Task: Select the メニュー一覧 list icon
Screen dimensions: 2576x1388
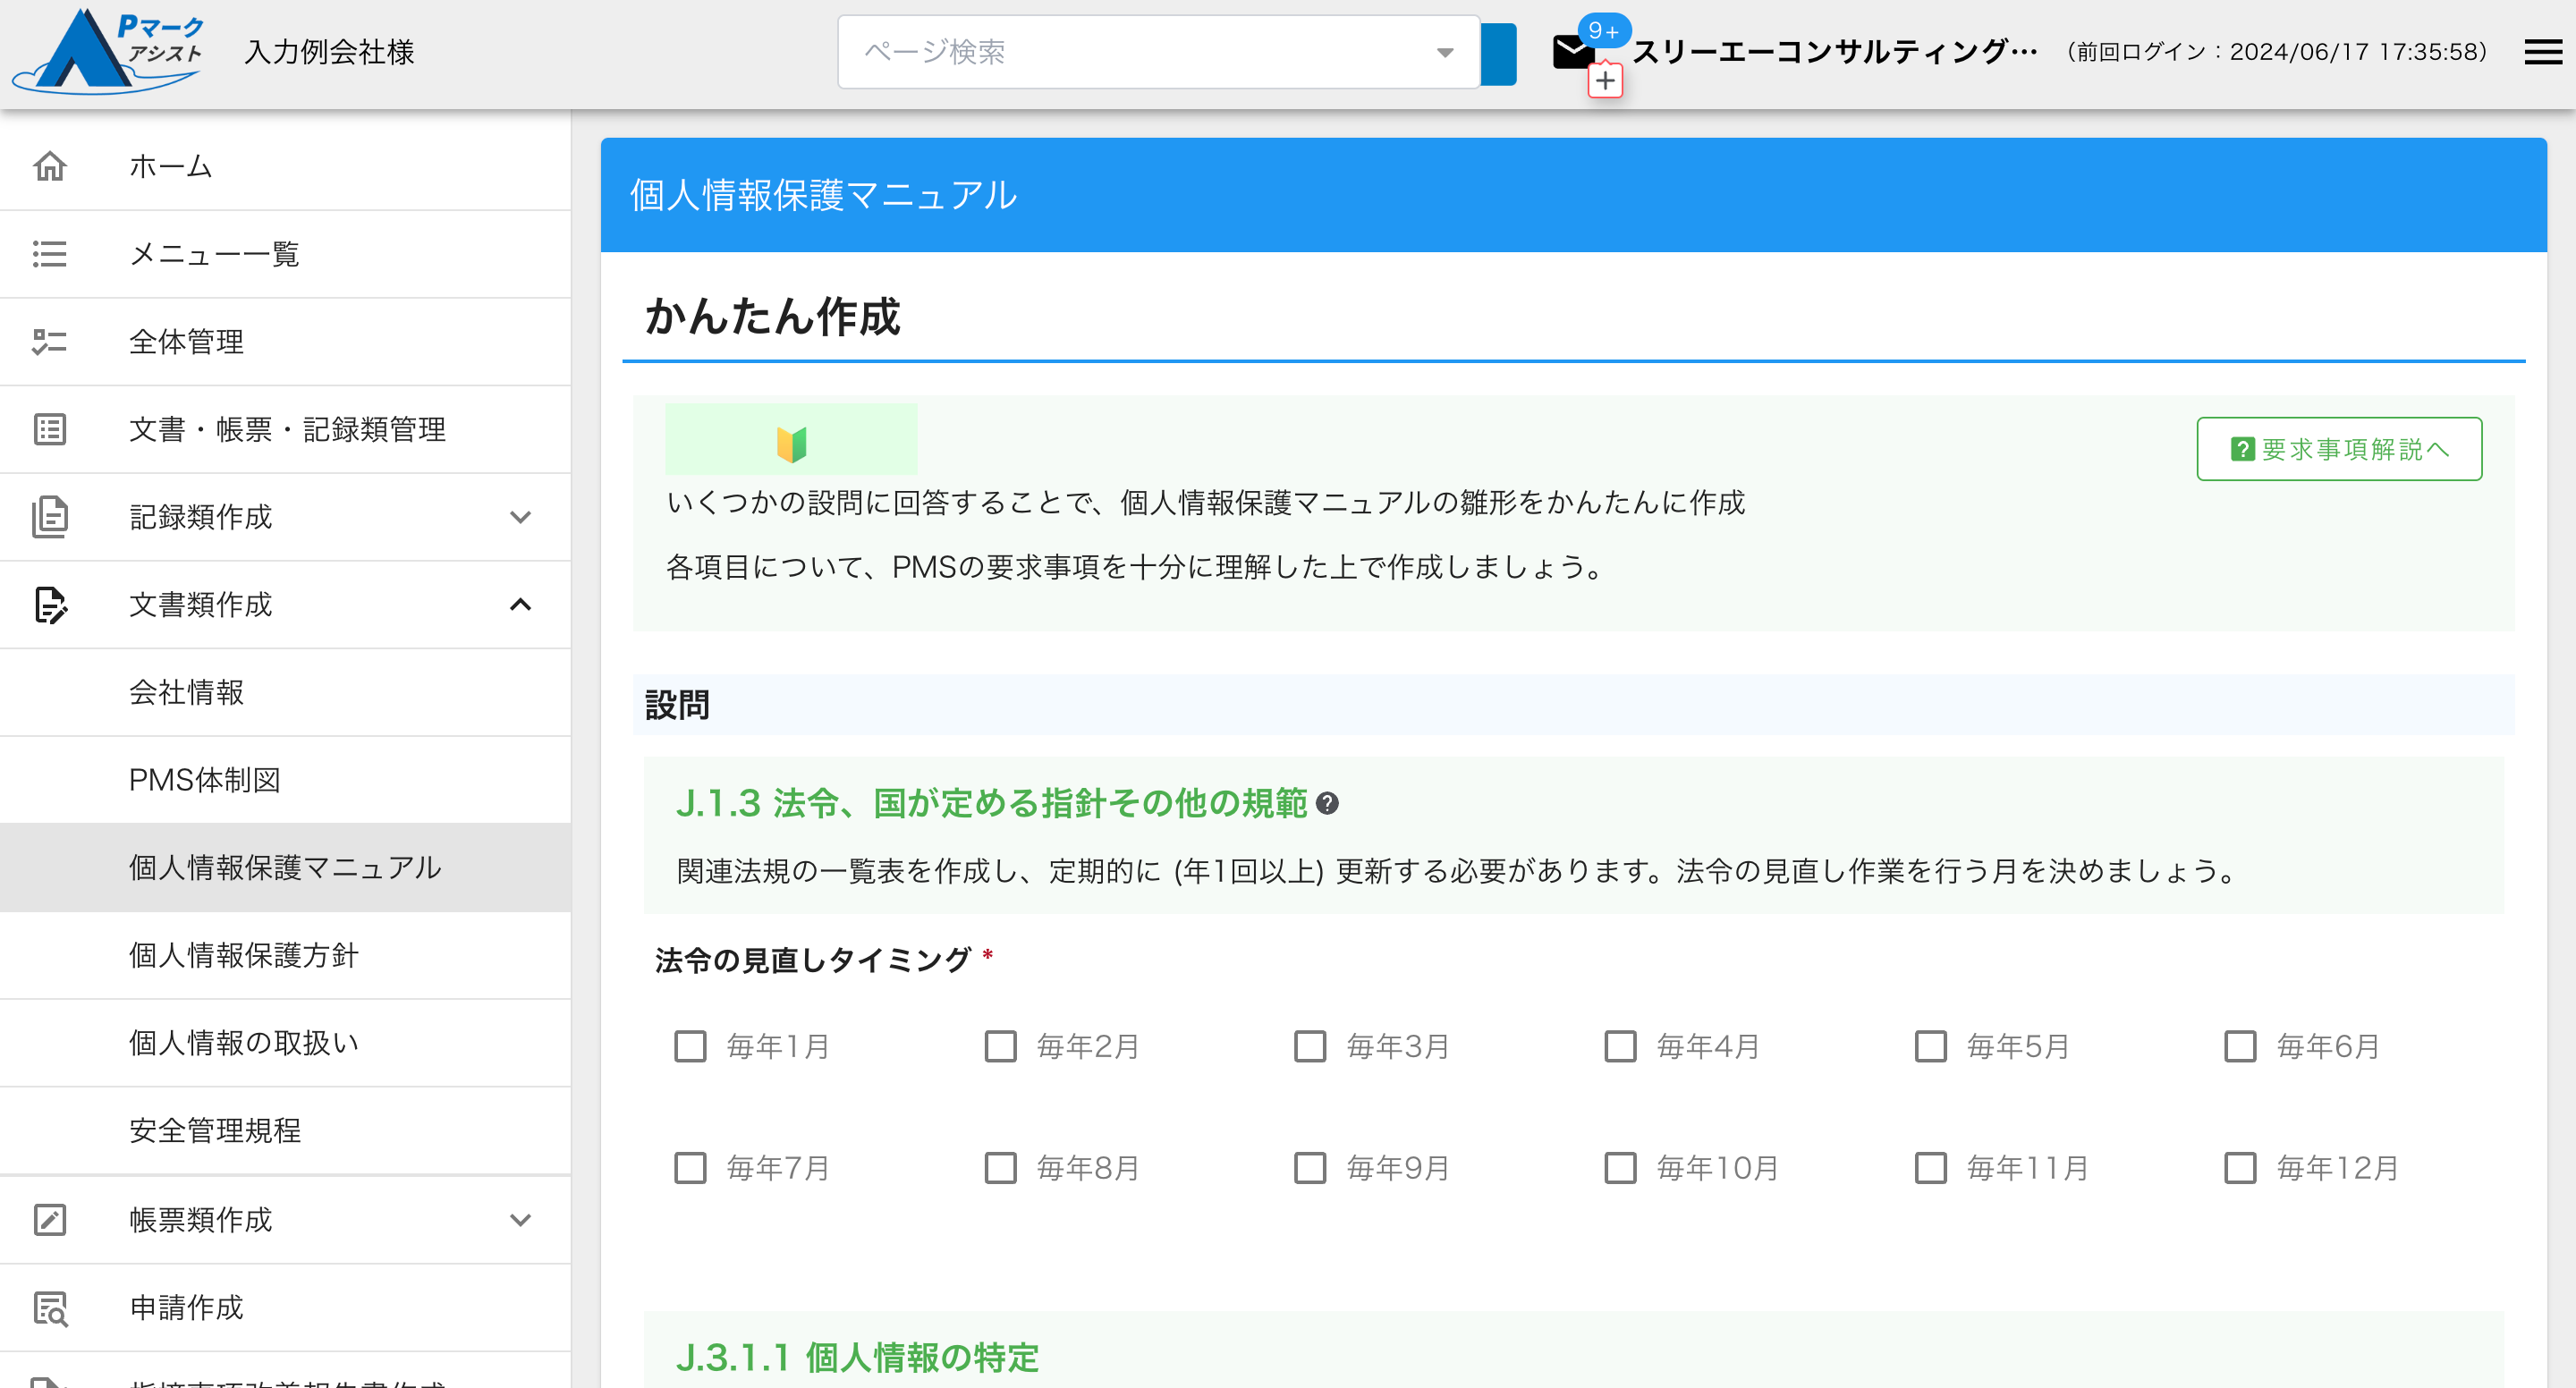Action: click(x=49, y=254)
